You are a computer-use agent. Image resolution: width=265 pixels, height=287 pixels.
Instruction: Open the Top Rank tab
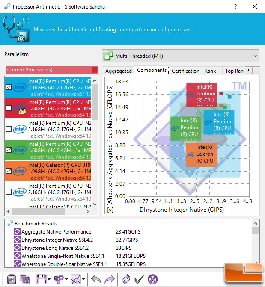[235, 71]
